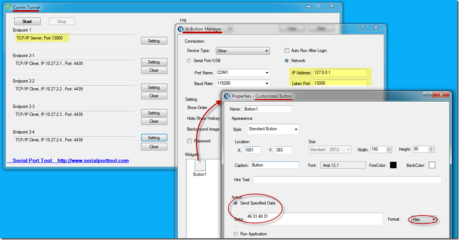Image resolution: width=459 pixels, height=240 pixels.
Task: Click the N-Button Manager title bar icon
Action: click(x=181, y=29)
